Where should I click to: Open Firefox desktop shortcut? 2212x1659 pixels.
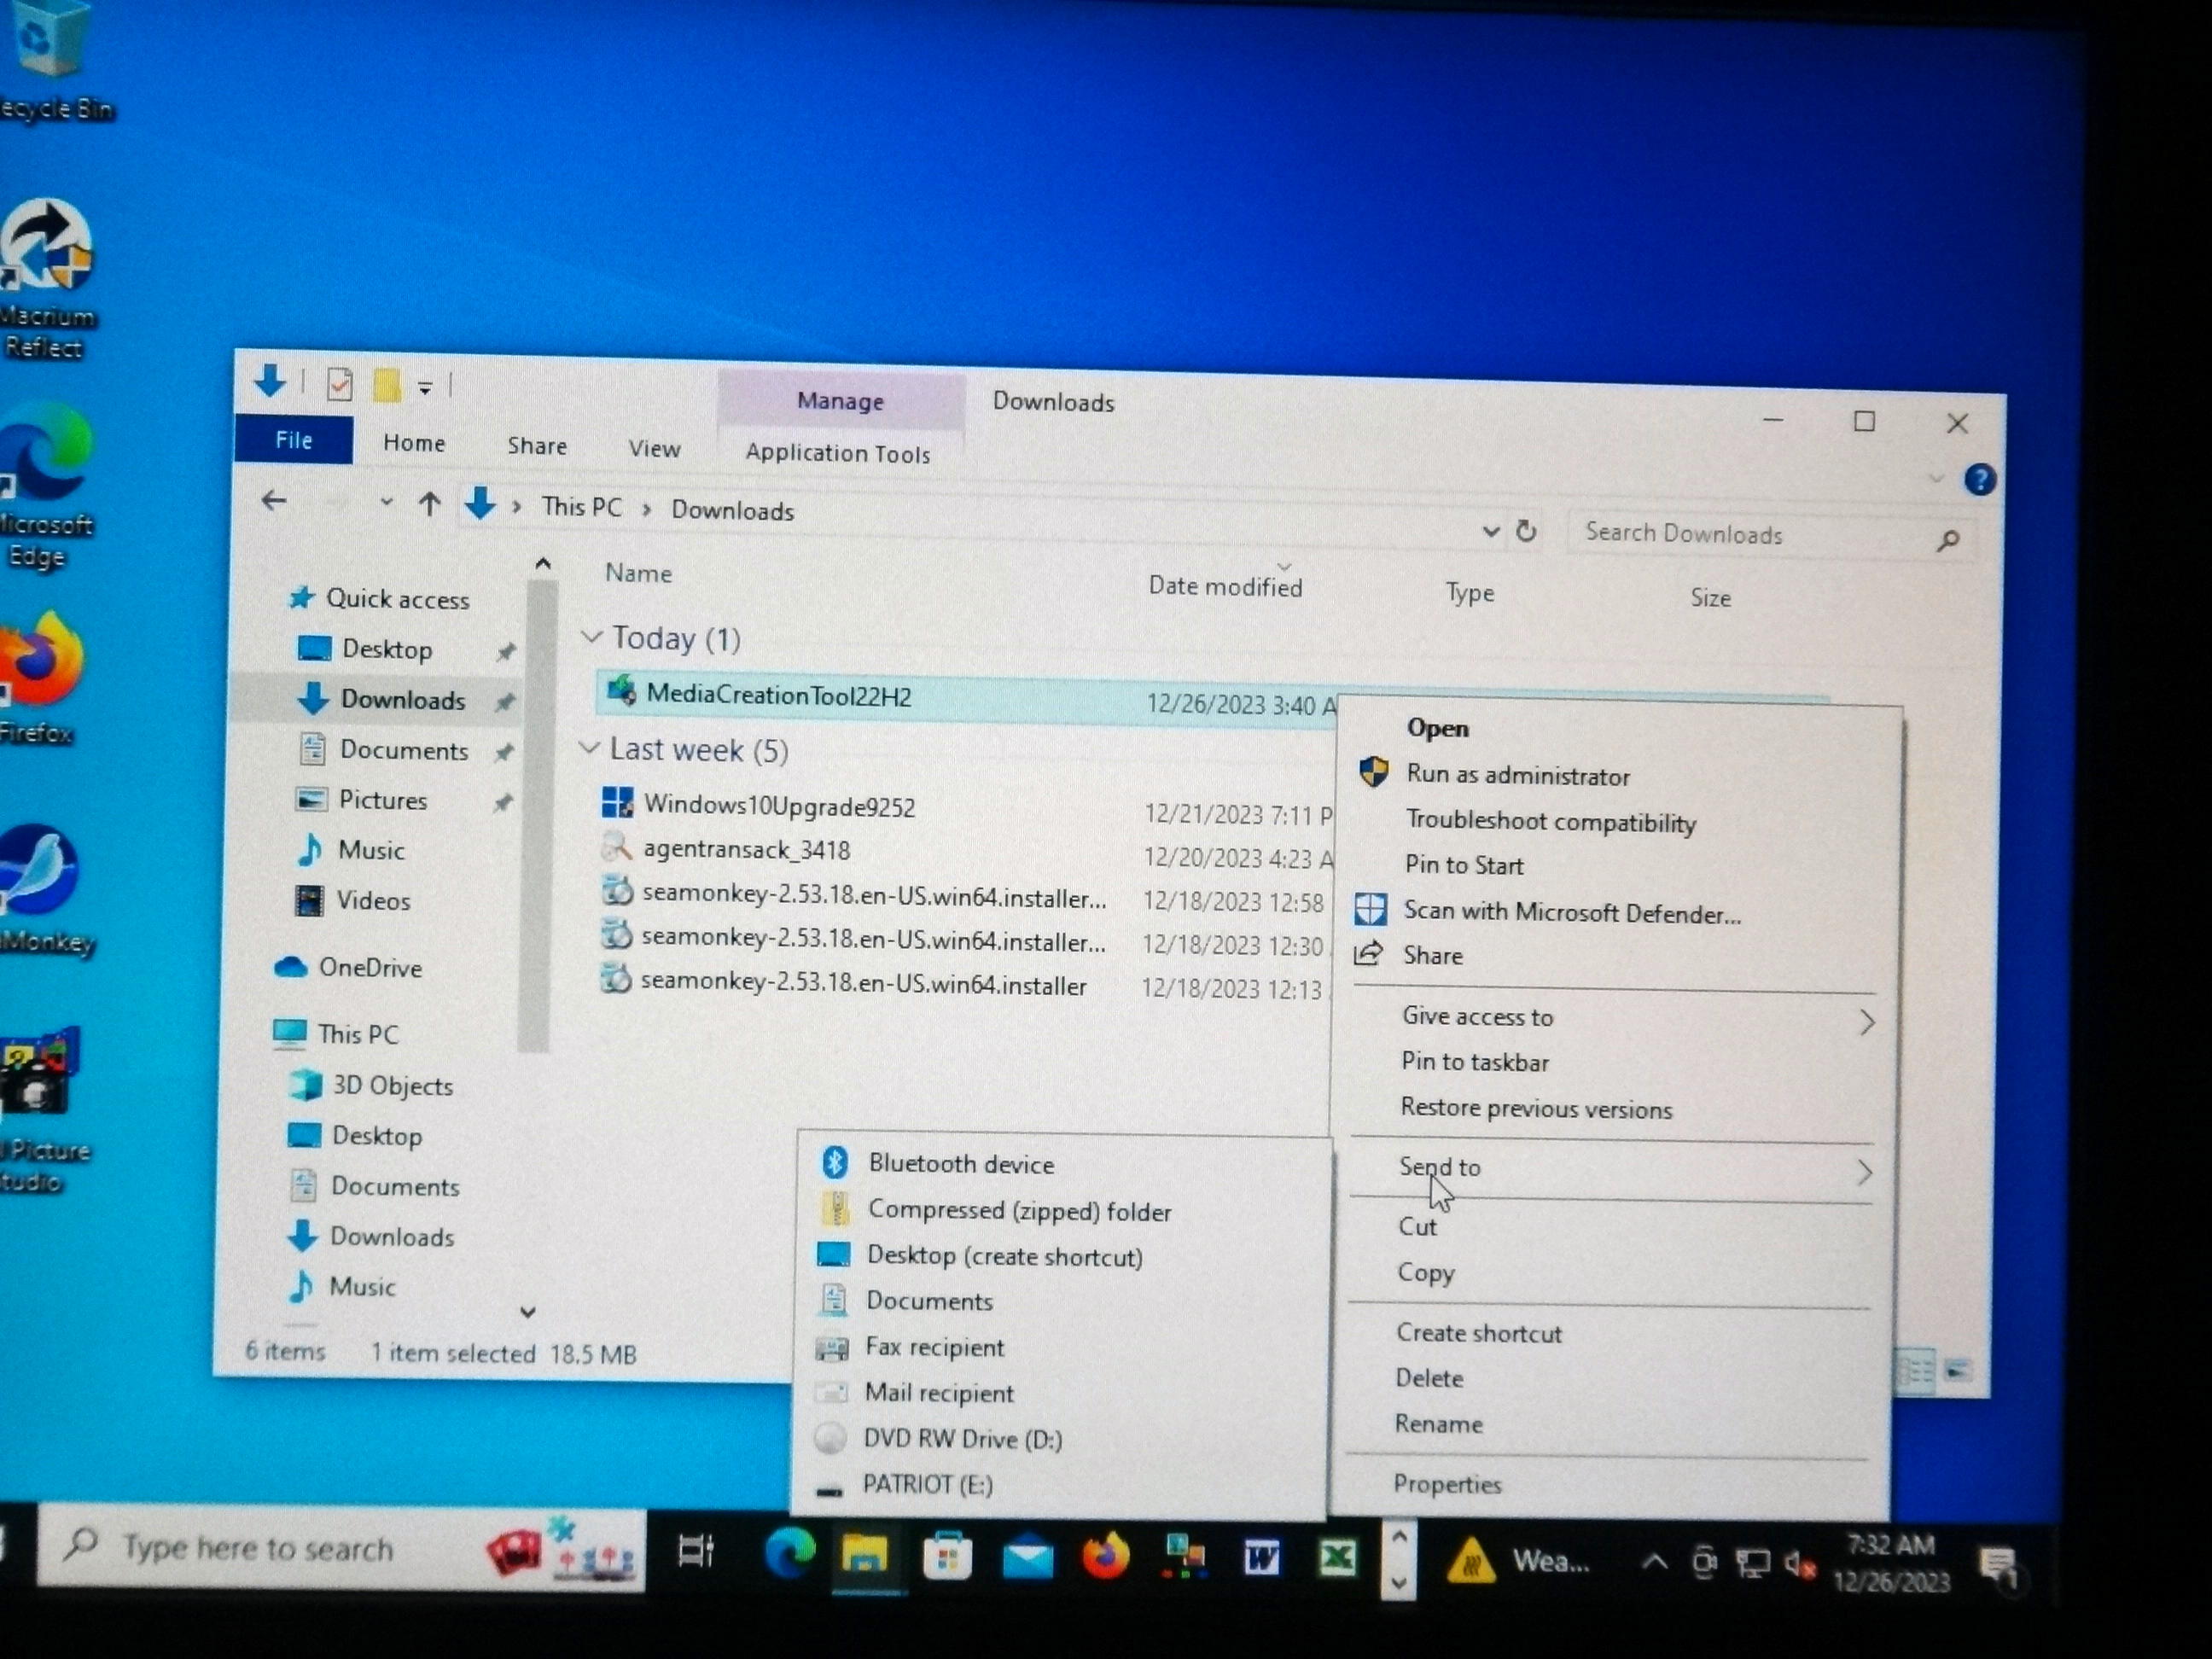click(40, 678)
